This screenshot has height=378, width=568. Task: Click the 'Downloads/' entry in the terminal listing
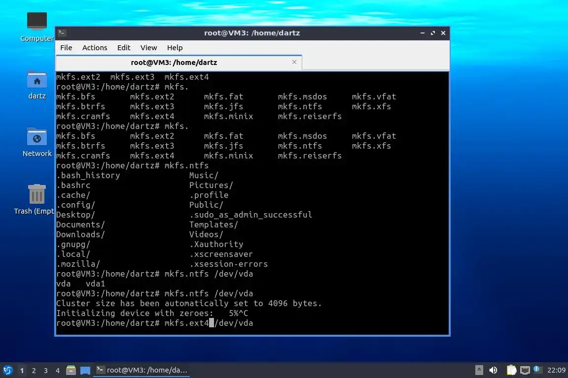point(80,234)
